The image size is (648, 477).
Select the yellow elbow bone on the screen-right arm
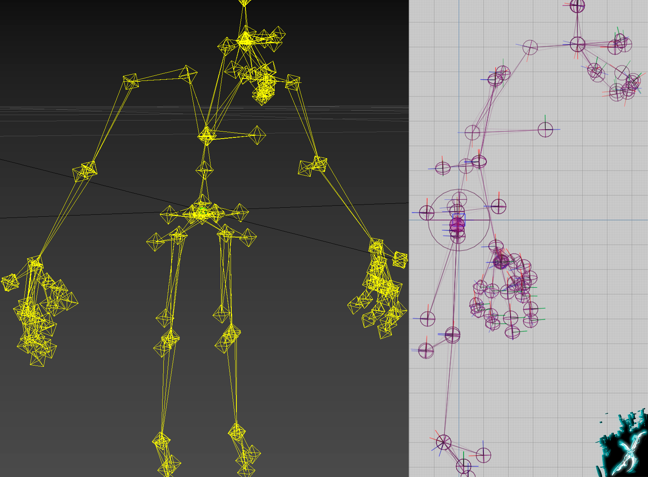point(313,166)
